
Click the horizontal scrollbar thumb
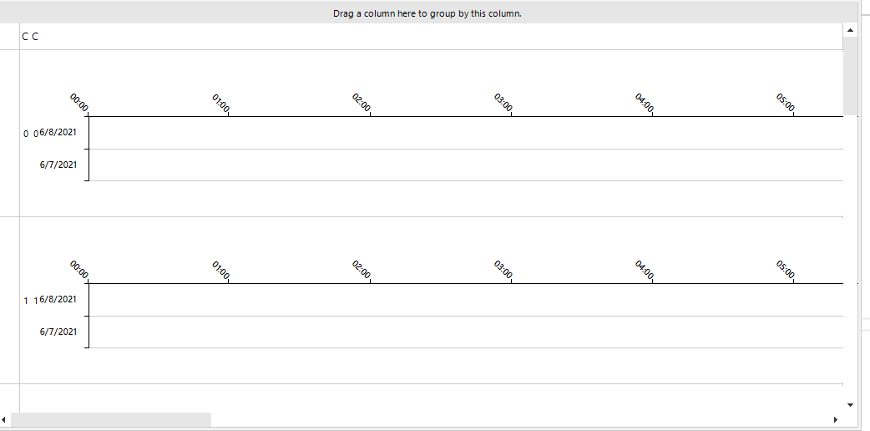(x=111, y=418)
